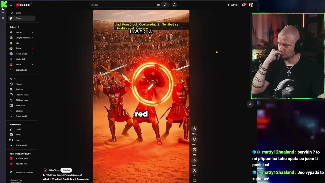Screen dimensions: 325x183
Task: Open notifications bell
Action: click(243, 5)
